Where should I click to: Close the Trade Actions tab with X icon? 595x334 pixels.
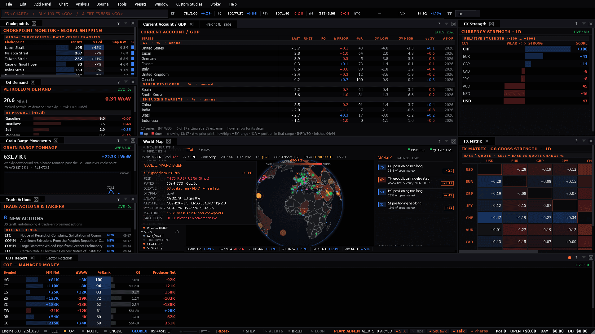click(36, 199)
